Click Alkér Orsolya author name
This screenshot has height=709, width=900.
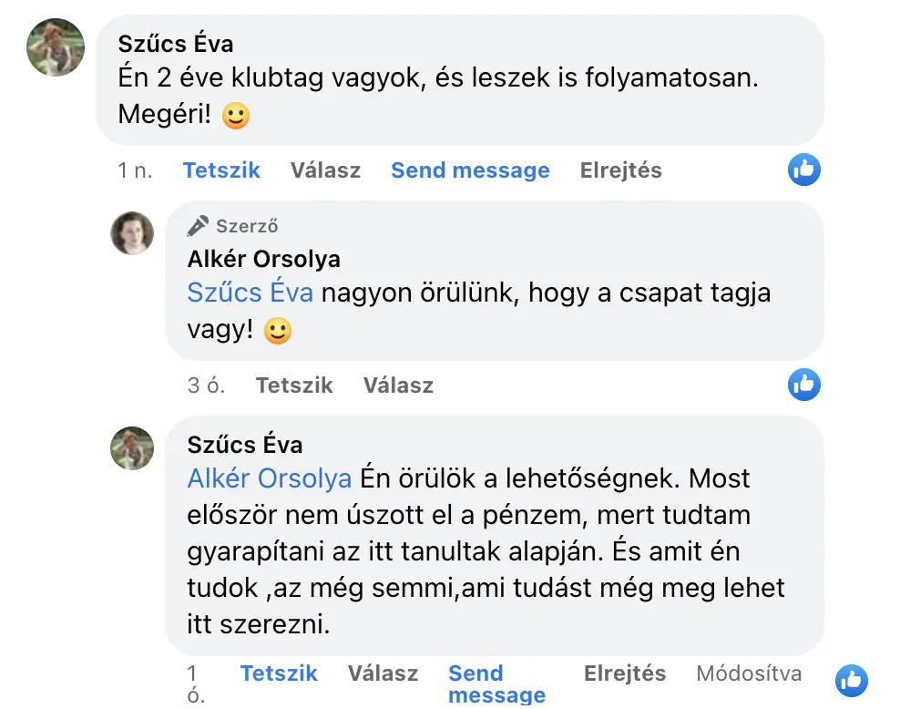264,259
